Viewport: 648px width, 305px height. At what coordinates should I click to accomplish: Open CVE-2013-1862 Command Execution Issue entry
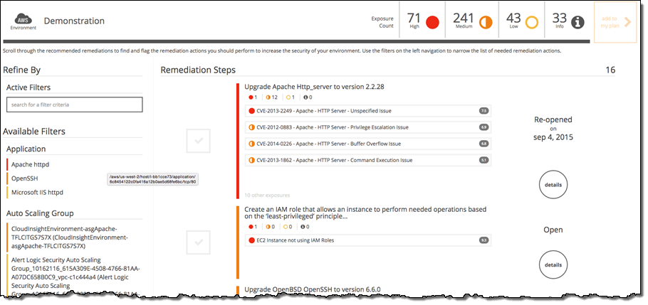[x=331, y=160]
